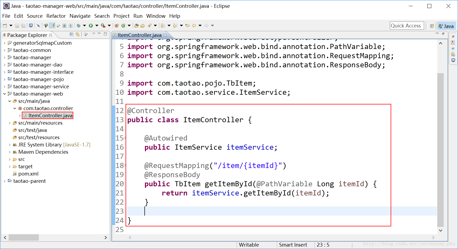Toggle Skip All Breakpoints
The image size is (458, 249).
click(x=38, y=26)
